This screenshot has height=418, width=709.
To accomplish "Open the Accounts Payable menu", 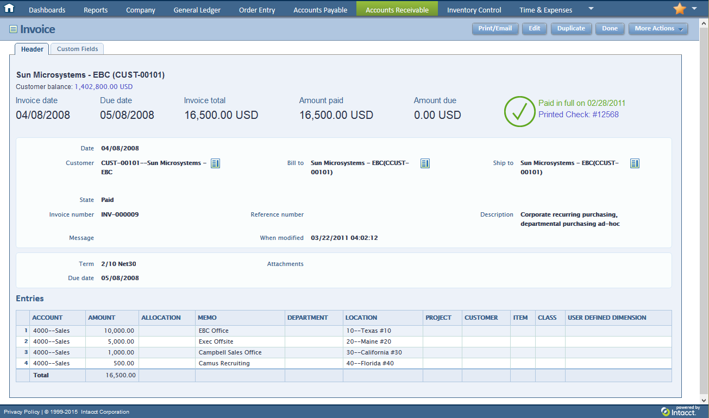I will point(320,10).
